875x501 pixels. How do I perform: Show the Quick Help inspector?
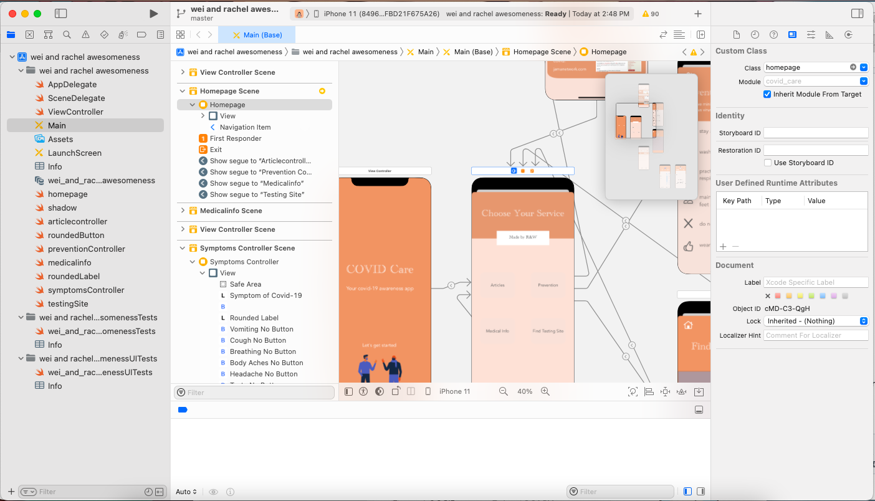tap(773, 35)
